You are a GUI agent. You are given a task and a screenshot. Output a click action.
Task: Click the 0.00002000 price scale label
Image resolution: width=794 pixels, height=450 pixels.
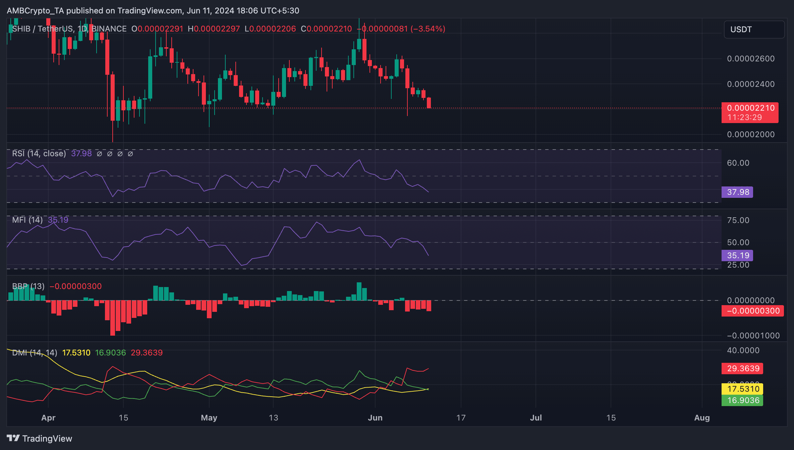[751, 134]
